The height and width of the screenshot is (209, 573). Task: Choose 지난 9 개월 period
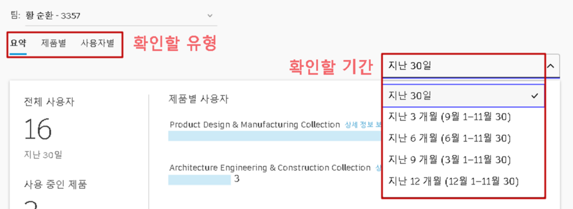pos(463,159)
